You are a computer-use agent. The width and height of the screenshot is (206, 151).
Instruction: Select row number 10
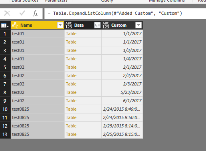tap(5, 109)
